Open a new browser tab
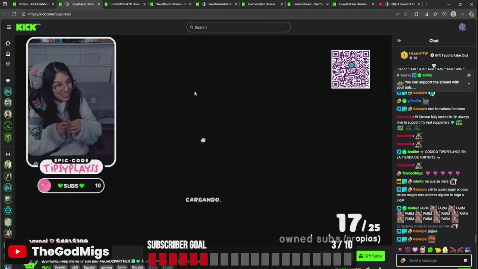The height and width of the screenshot is (269, 478). pos(427,4)
